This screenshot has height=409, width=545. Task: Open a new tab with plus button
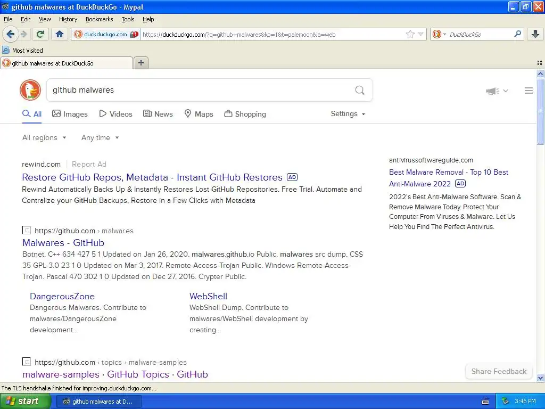tap(141, 63)
